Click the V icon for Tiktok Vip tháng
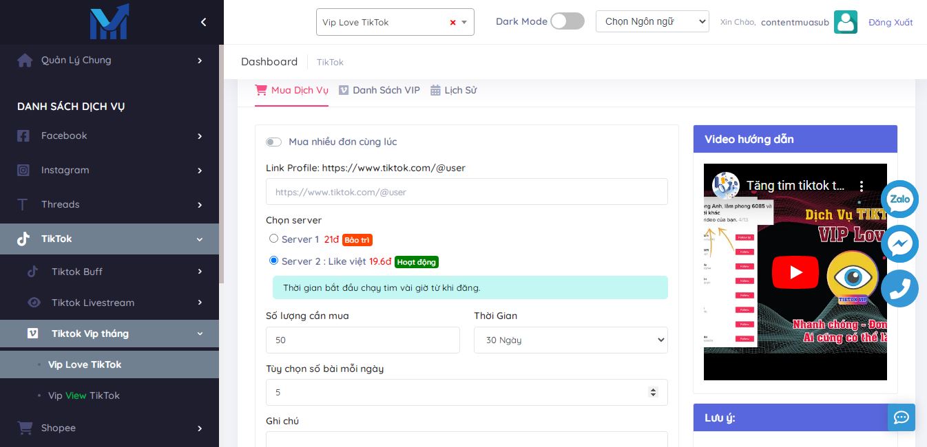 tap(32, 334)
